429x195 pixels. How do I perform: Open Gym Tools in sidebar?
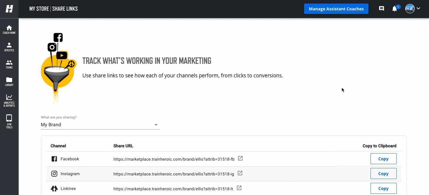(x=9, y=122)
